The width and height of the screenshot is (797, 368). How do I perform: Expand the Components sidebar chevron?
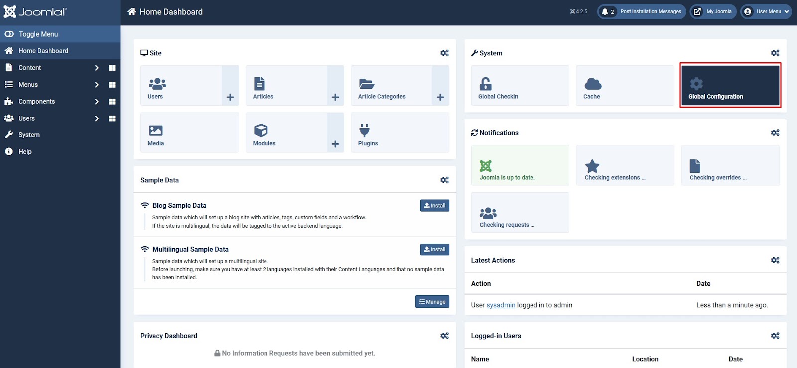(x=97, y=102)
